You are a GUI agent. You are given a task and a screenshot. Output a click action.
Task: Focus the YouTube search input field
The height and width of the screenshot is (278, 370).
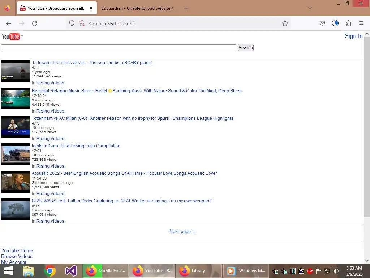(119, 48)
